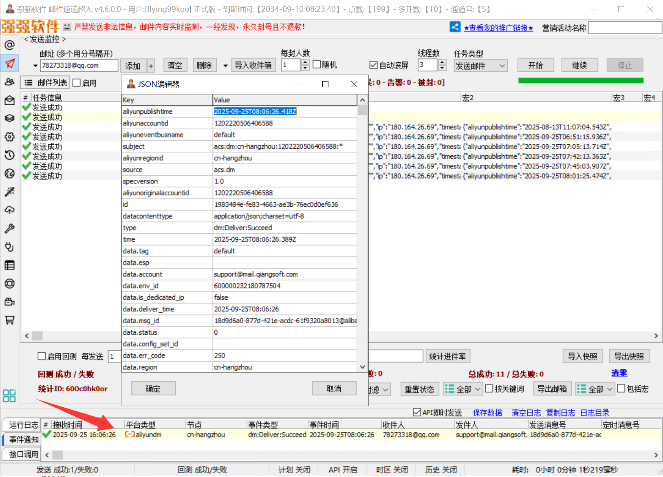Open the @ email accounts sidebar icon
663x477 pixels.
coord(10,45)
